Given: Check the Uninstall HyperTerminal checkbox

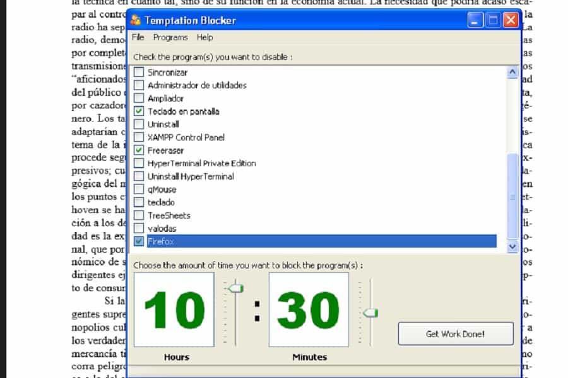Looking at the screenshot, I should pos(139,176).
